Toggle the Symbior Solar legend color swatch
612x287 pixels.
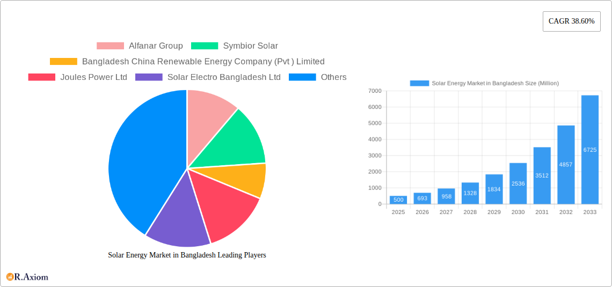click(x=205, y=46)
